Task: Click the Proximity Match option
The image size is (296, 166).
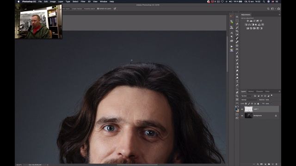Action: click(x=89, y=9)
